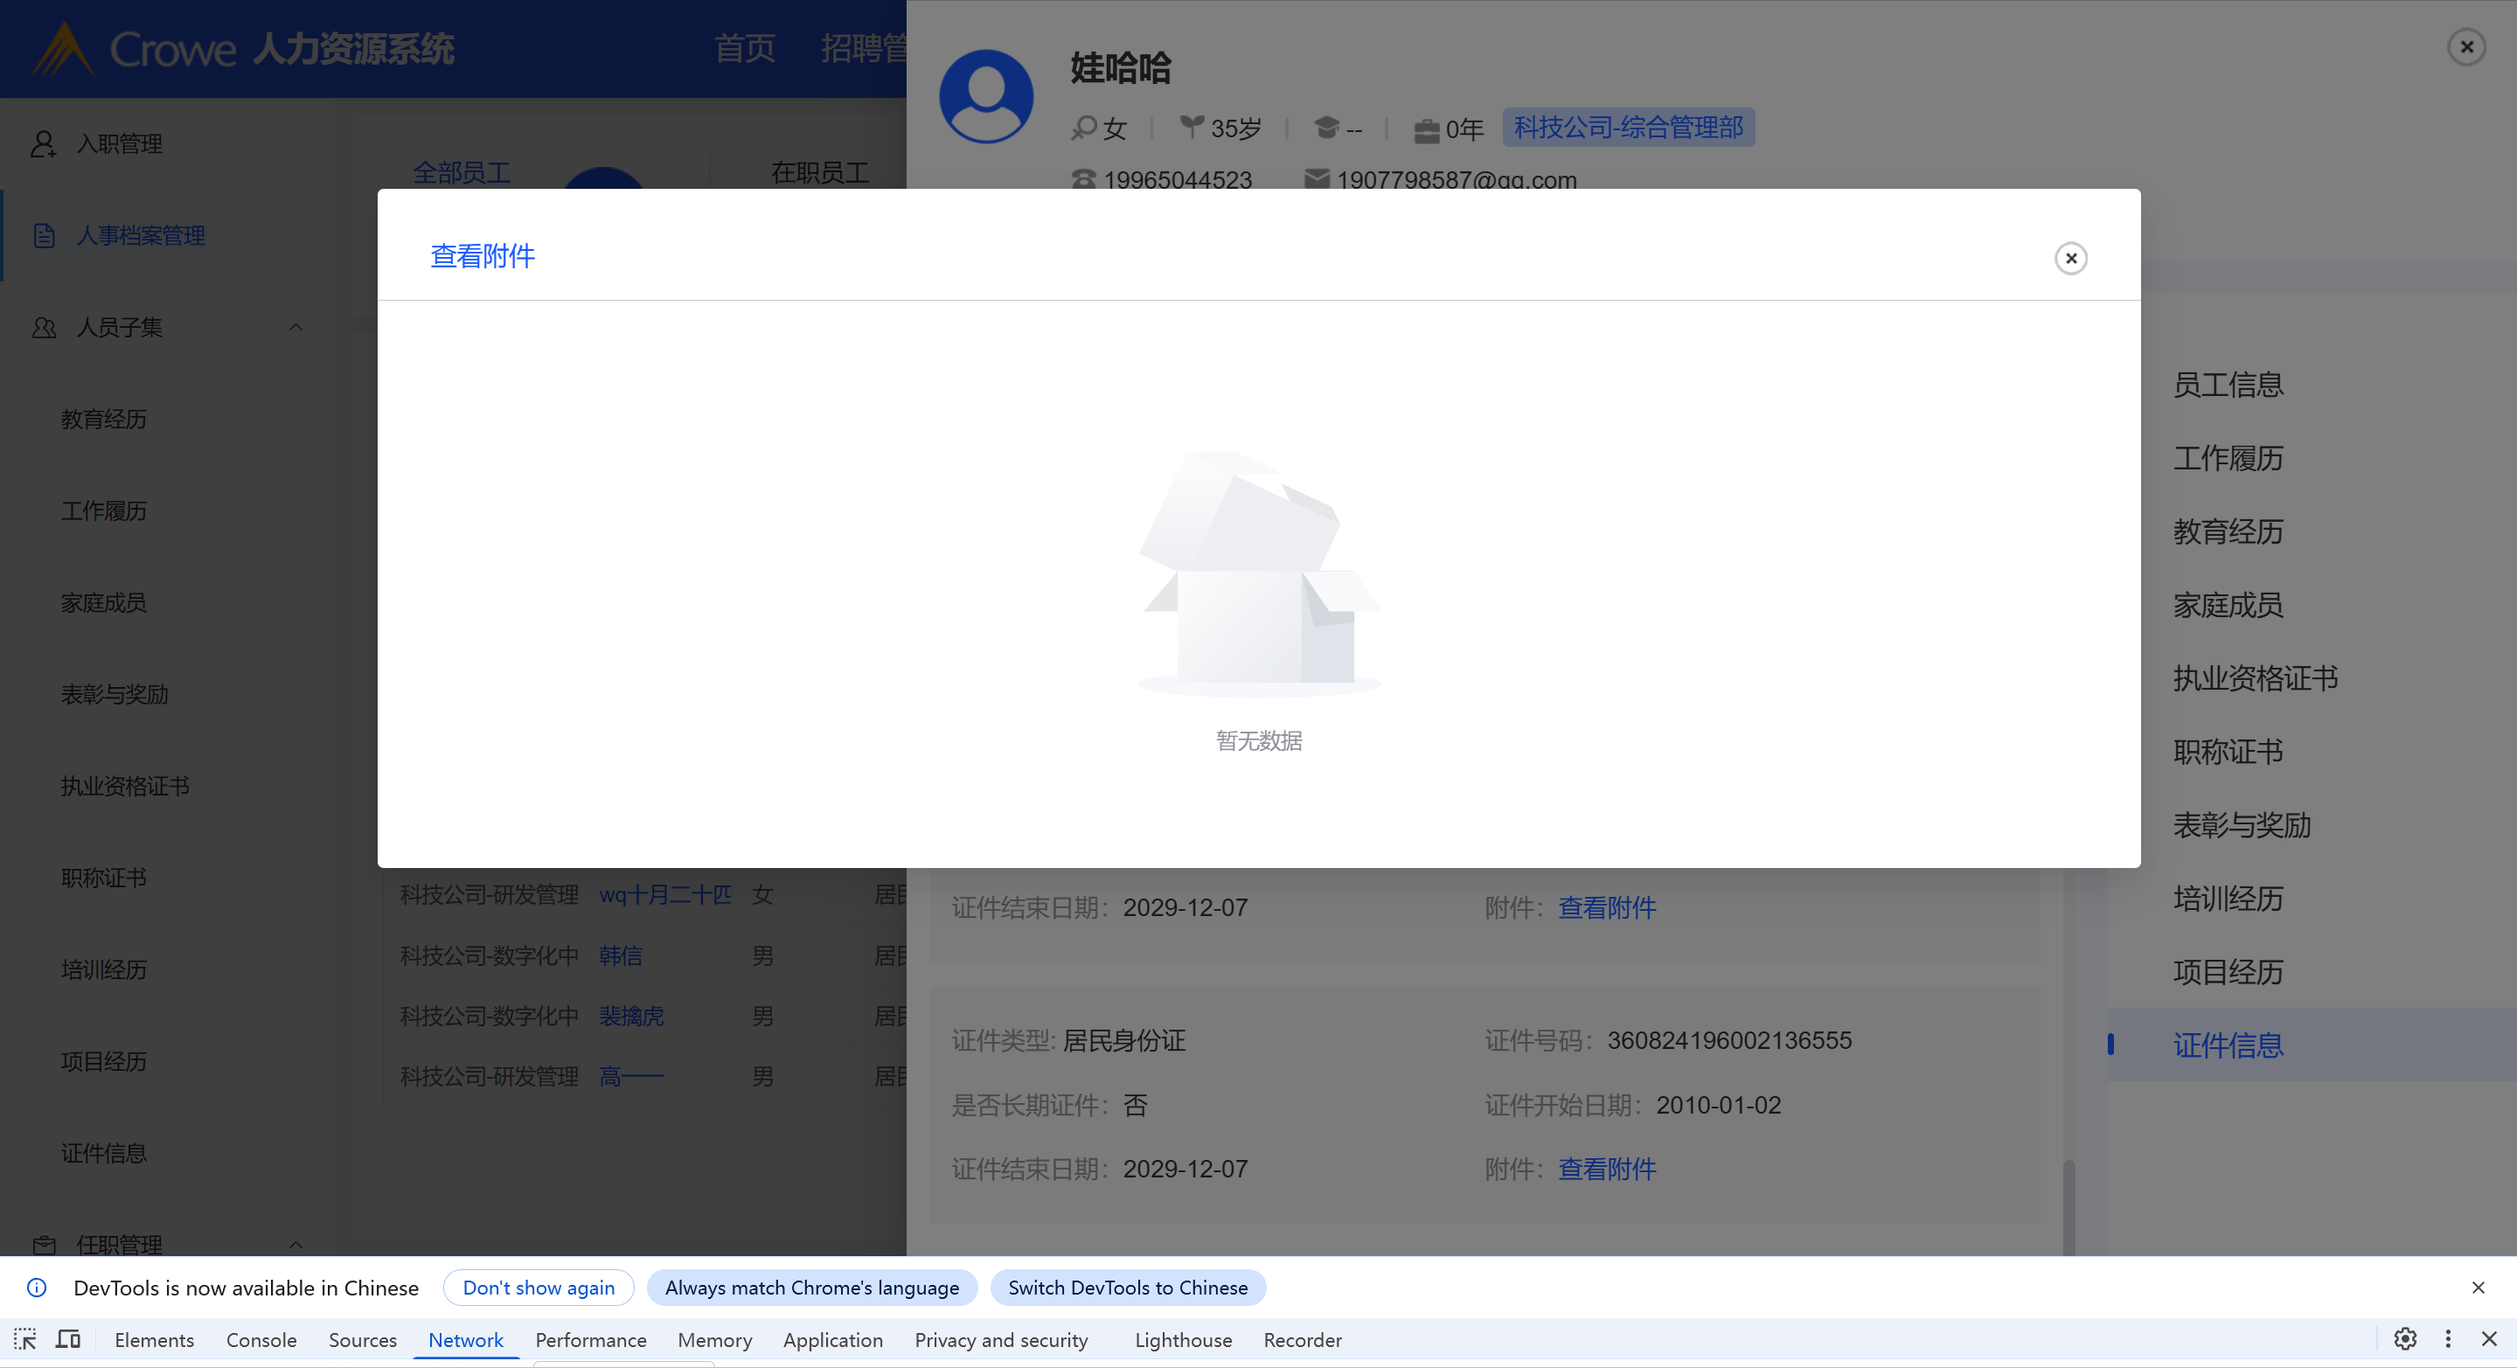Close the employee detail drawer
The height and width of the screenshot is (1368, 2517).
[2466, 47]
